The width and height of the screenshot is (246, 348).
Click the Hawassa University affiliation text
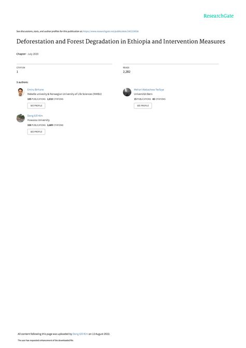pos(38,120)
